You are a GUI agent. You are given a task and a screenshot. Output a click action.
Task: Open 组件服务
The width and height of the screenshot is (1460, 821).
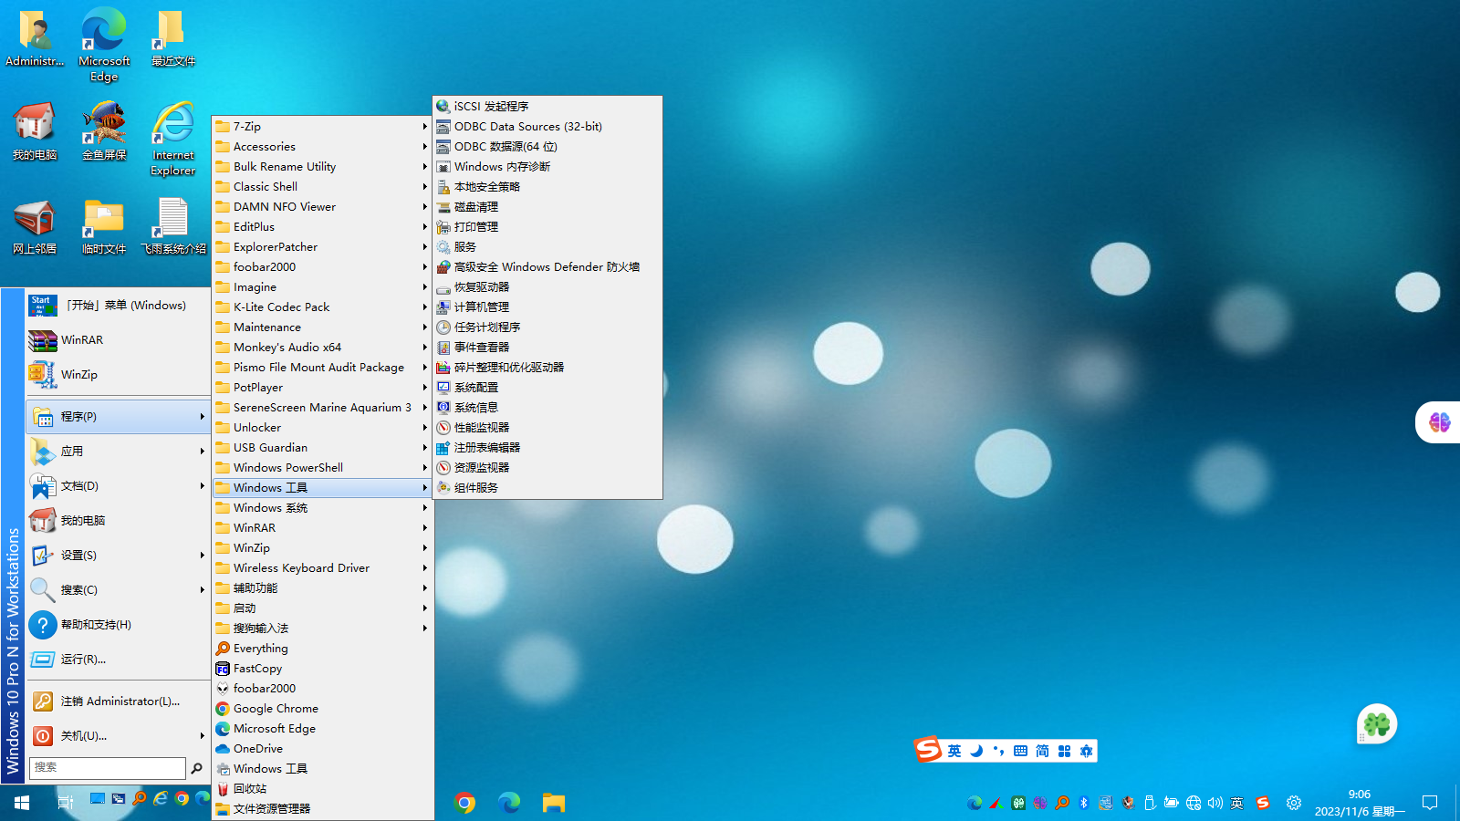tap(547, 488)
